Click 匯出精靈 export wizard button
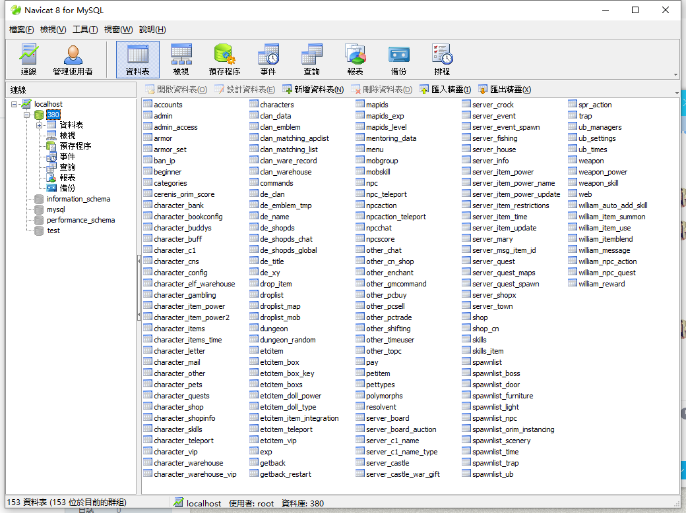The image size is (686, 513). click(505, 90)
